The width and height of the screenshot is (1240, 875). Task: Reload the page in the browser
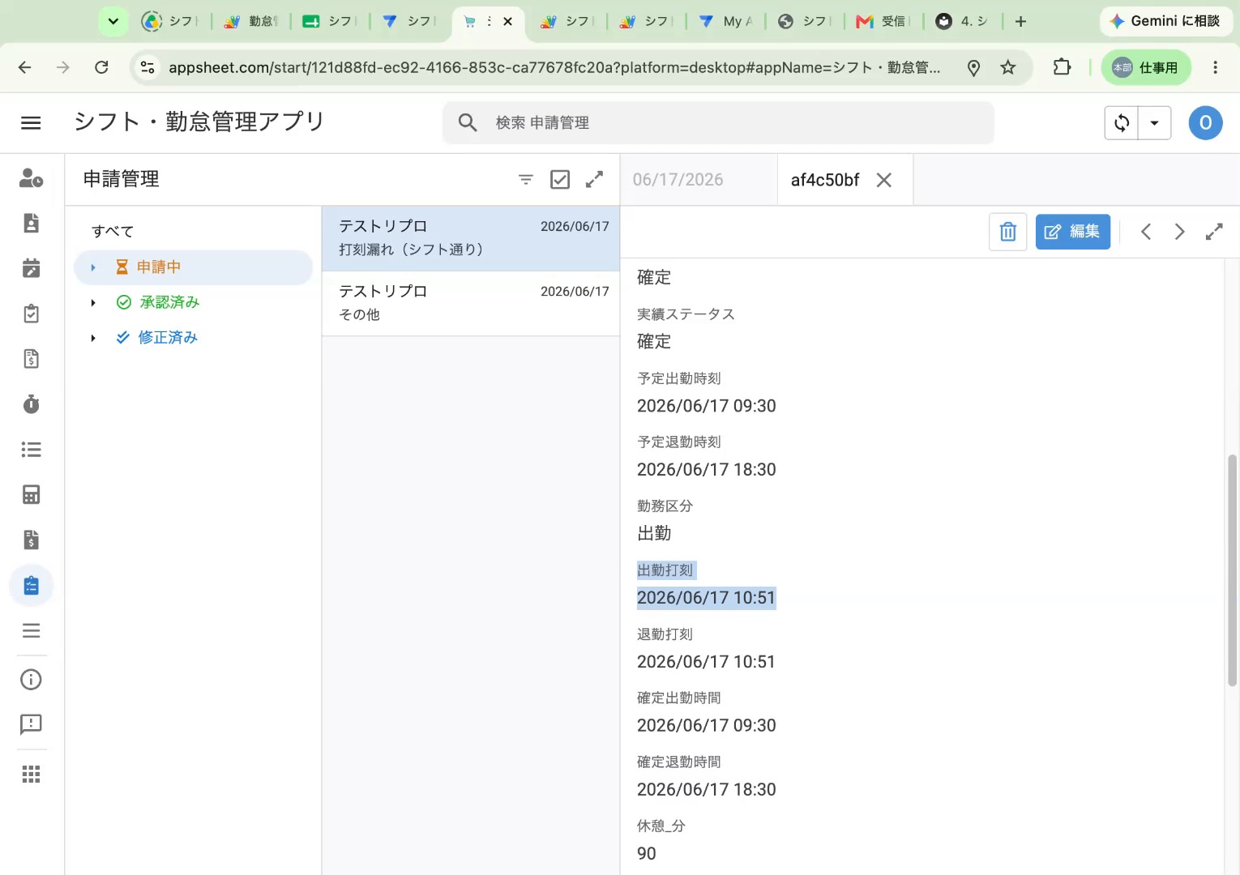tap(101, 67)
